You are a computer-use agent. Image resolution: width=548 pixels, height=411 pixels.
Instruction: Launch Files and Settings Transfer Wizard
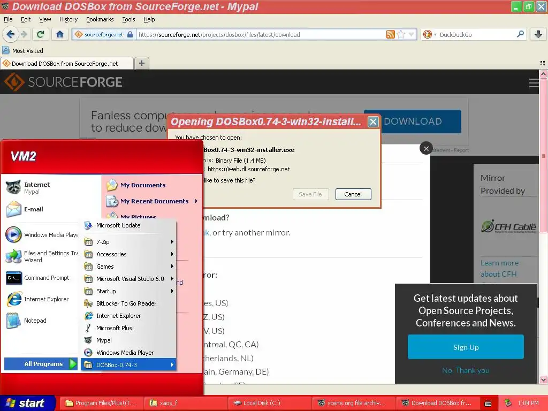41,256
